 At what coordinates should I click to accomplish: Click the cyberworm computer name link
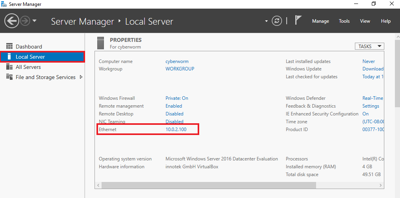coord(177,61)
